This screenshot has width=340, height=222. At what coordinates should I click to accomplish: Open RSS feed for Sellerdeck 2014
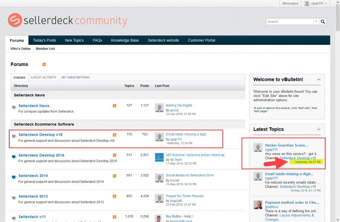pyautogui.click(x=114, y=176)
